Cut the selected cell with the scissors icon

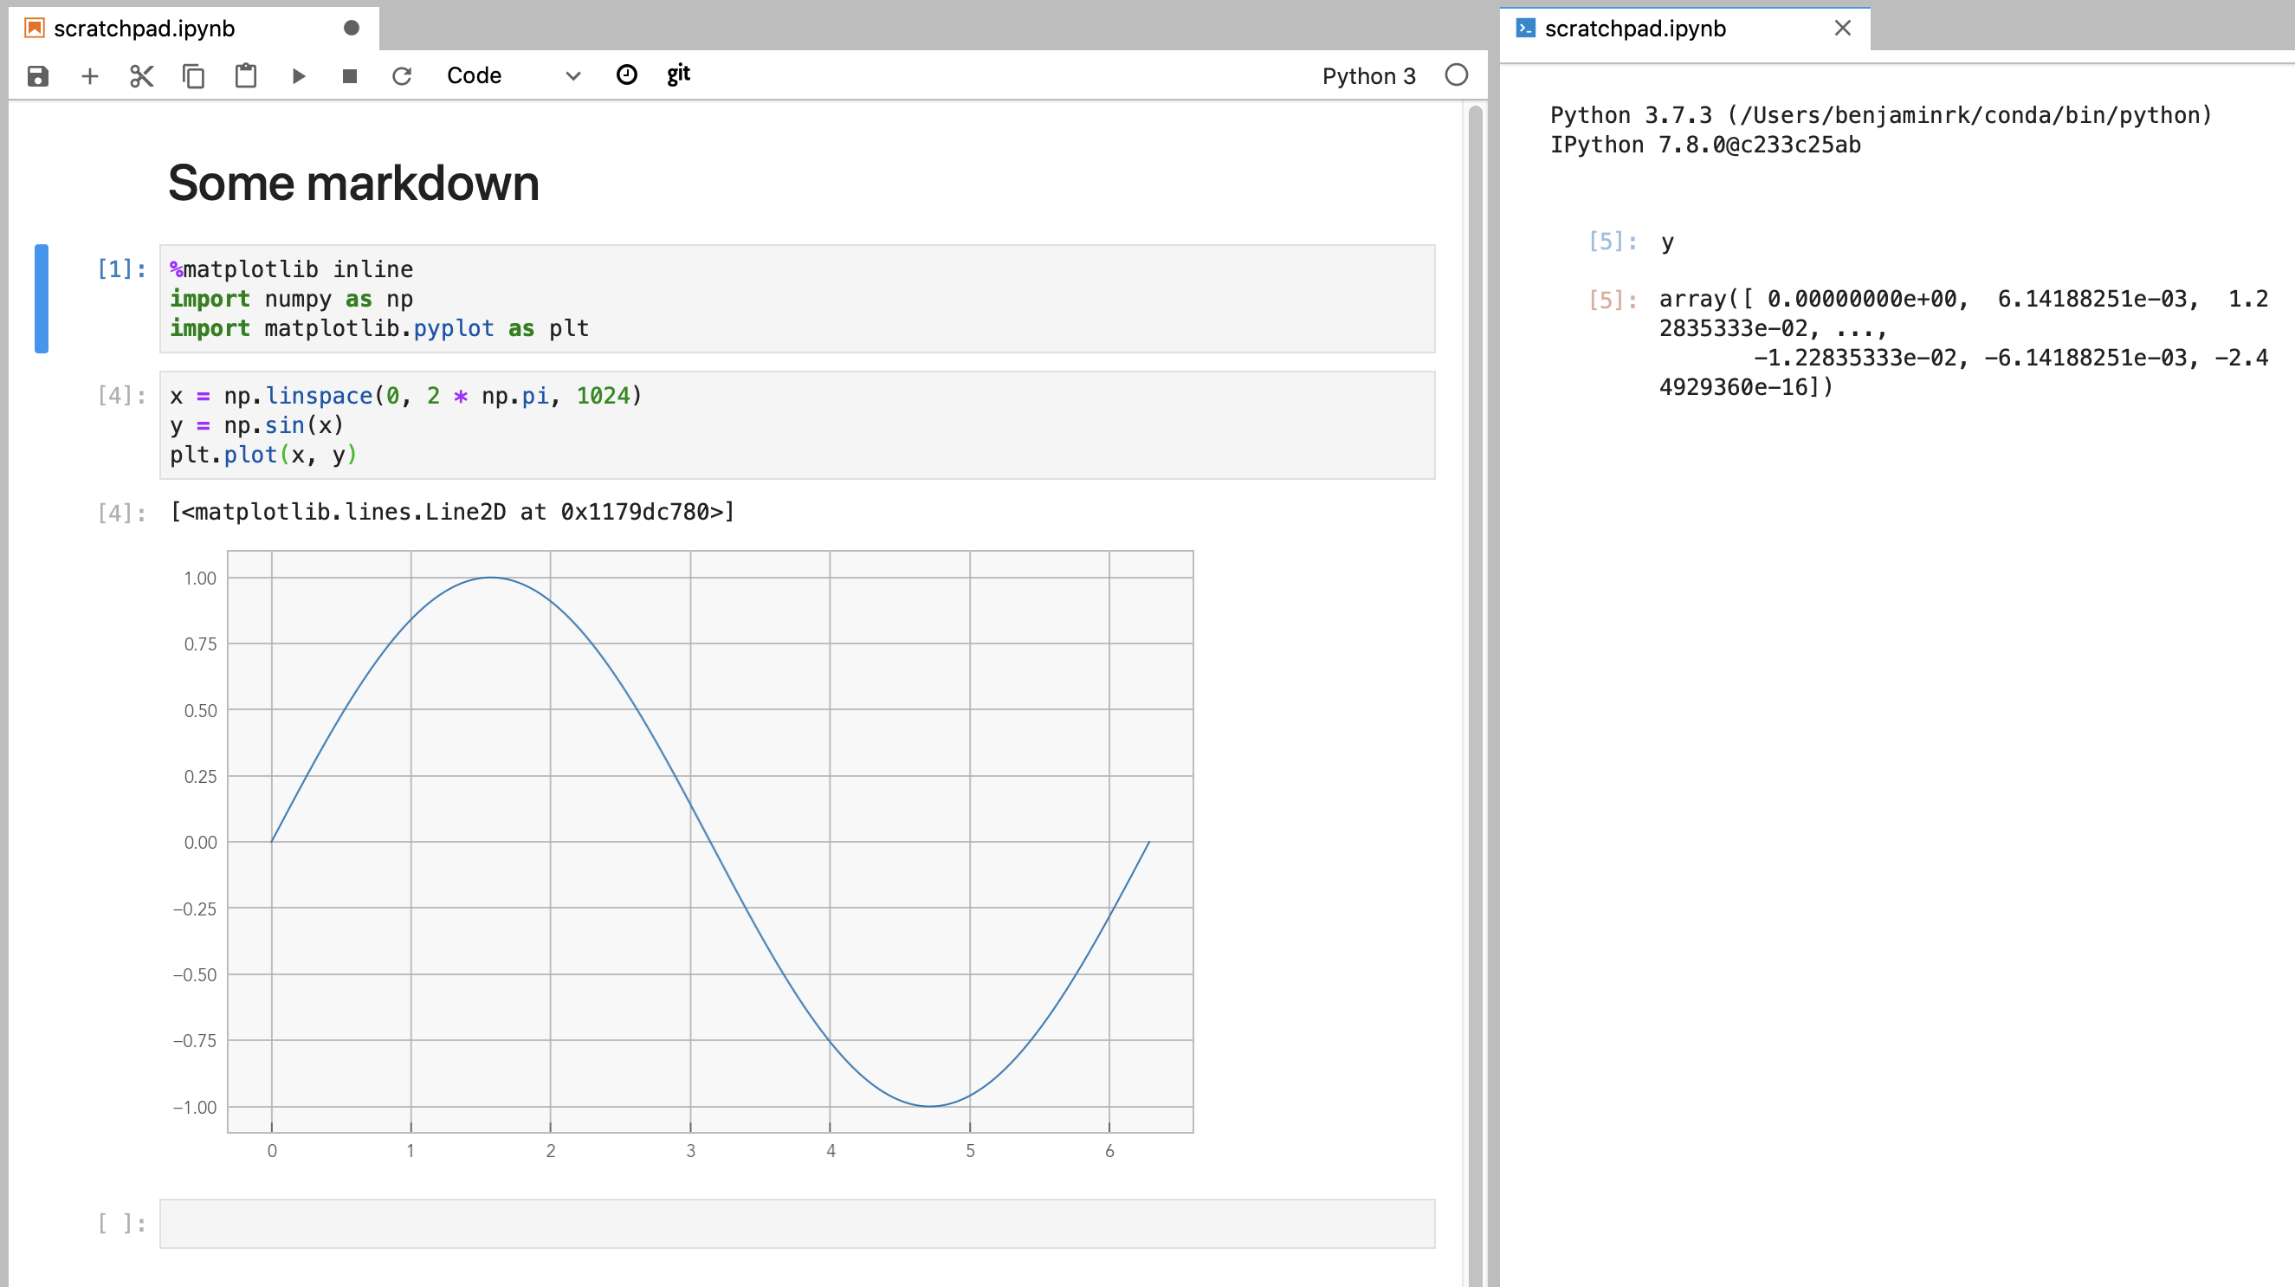pyautogui.click(x=142, y=75)
